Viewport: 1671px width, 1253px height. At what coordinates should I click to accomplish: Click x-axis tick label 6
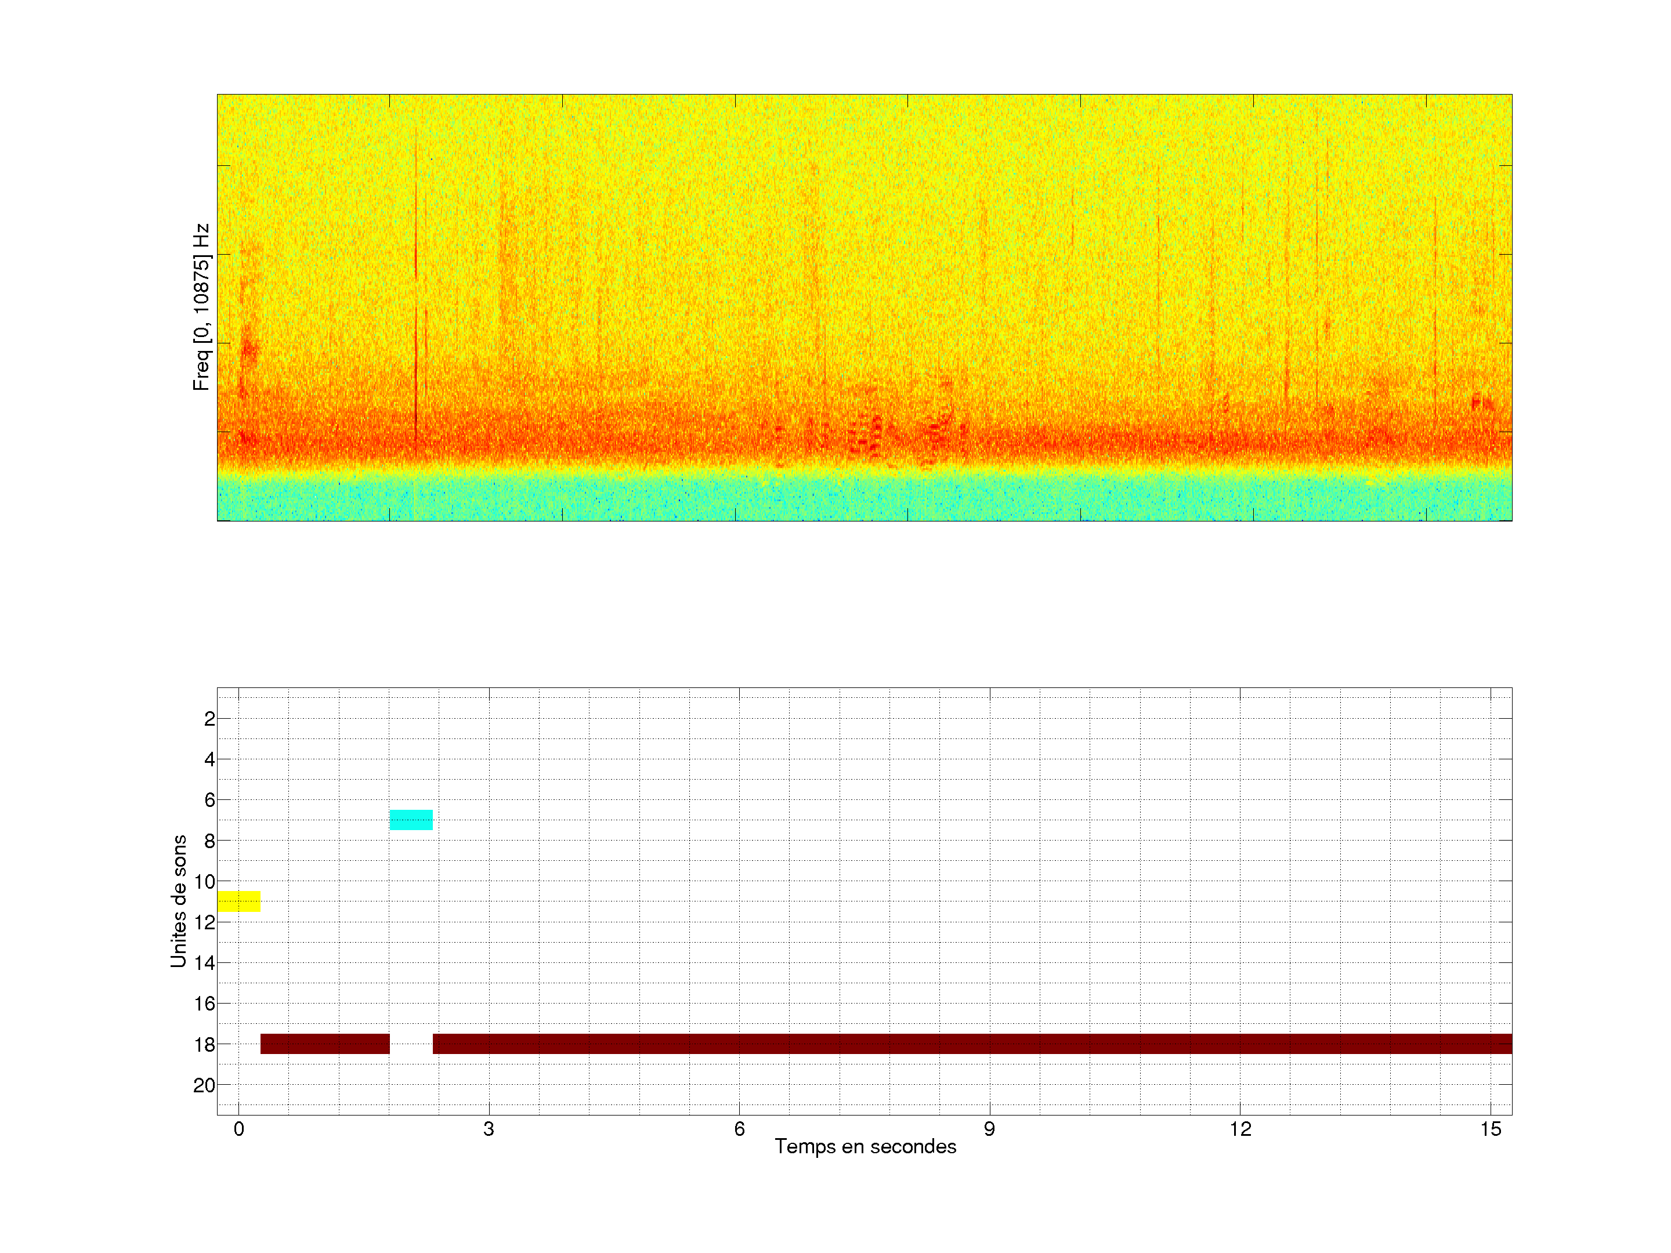click(739, 1129)
